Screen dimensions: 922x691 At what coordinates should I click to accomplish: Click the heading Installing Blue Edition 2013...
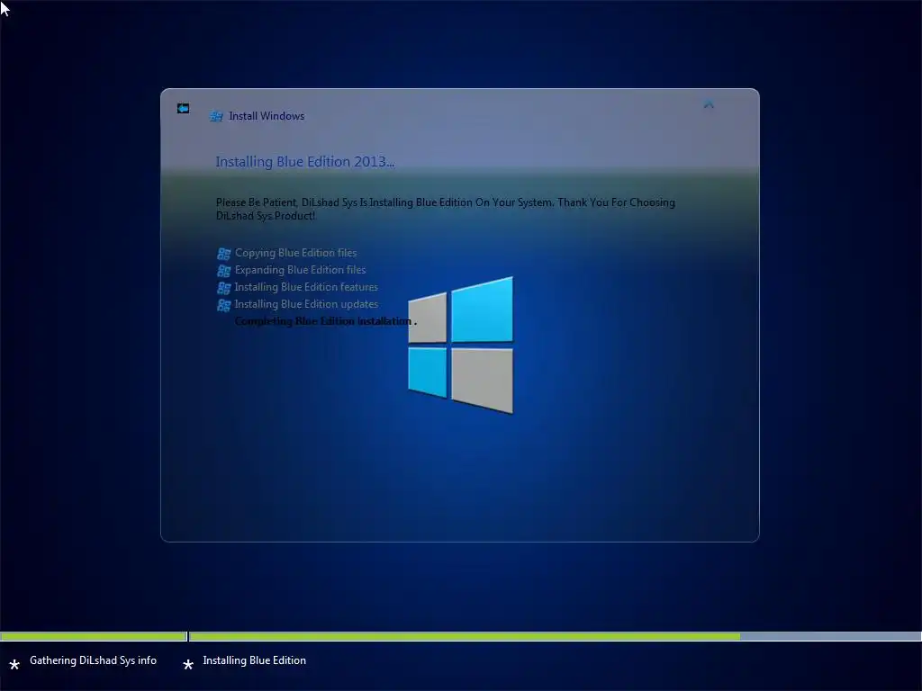pos(304,162)
